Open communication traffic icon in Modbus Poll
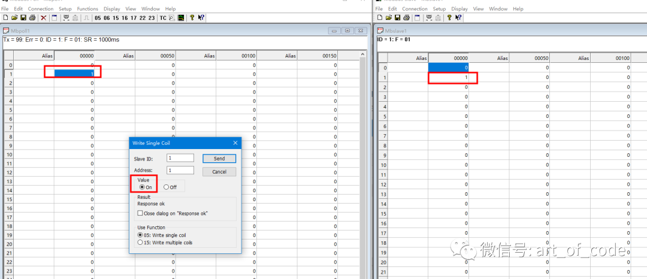Viewport: 647px width, 279px height. (x=173, y=18)
